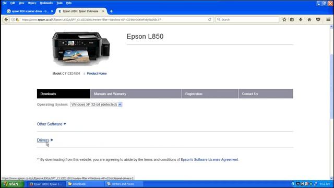Screen dimensions: 334x188
Task: Click the search magnifier icon
Action: point(219,19)
